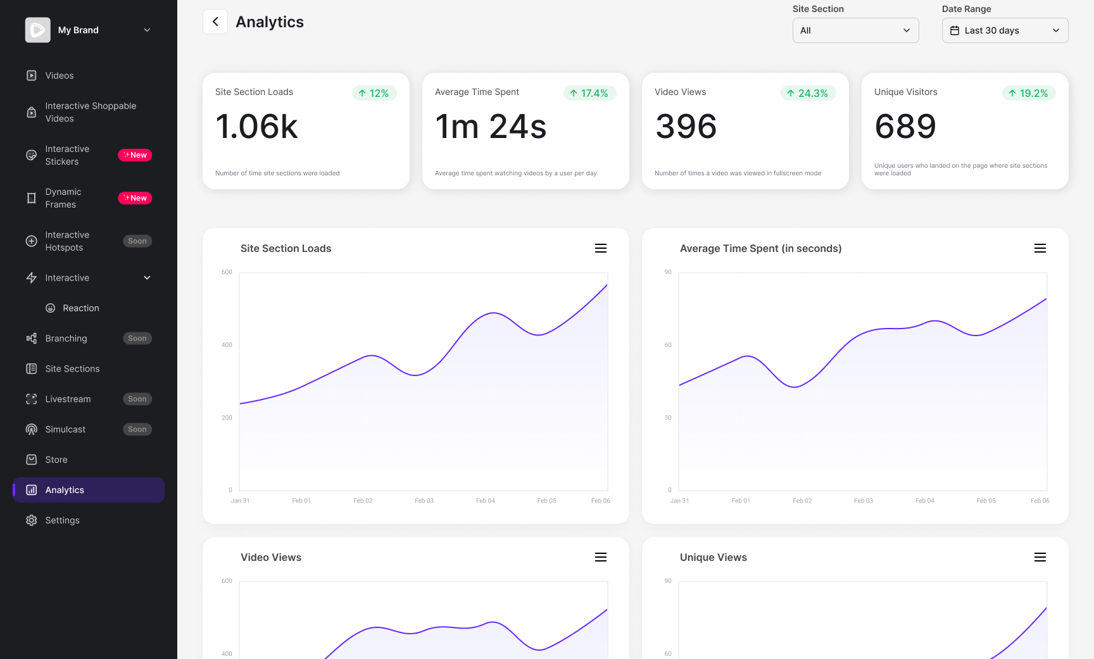Click the Analytics chart icon in sidebar
Image resolution: width=1094 pixels, height=659 pixels.
(32, 490)
